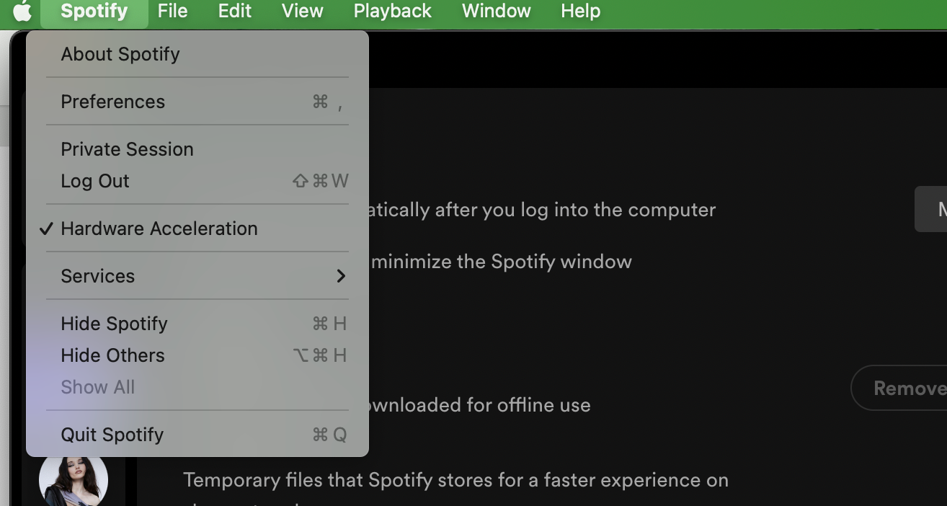The width and height of the screenshot is (947, 506).
Task: Toggle Hardware Acceleration
Action: click(197, 228)
